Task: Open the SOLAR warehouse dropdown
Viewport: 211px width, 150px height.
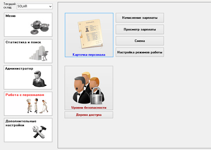Action: click(x=35, y=6)
